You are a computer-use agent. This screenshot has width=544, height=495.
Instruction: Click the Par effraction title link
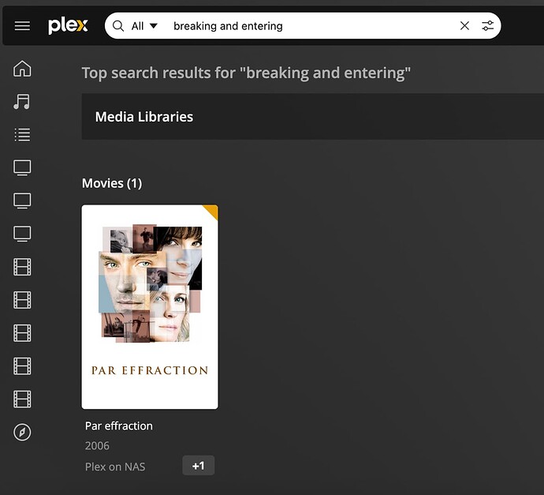coord(118,426)
